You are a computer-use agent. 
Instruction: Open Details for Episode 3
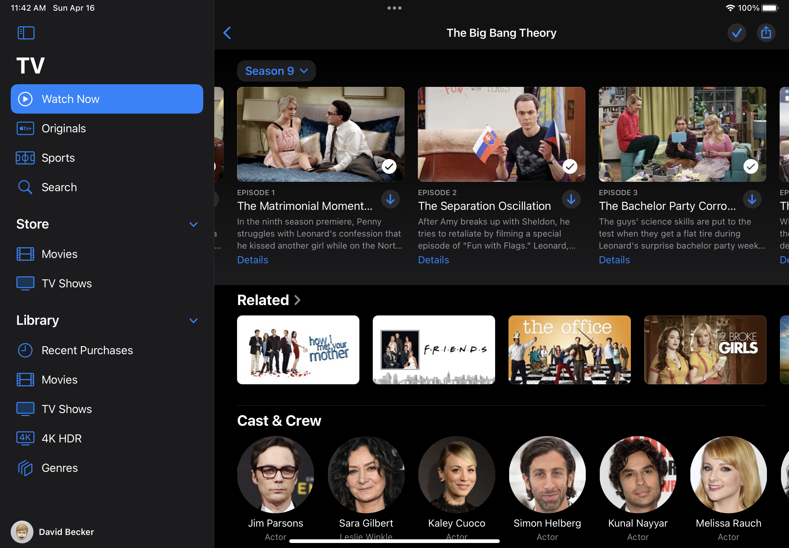point(614,260)
